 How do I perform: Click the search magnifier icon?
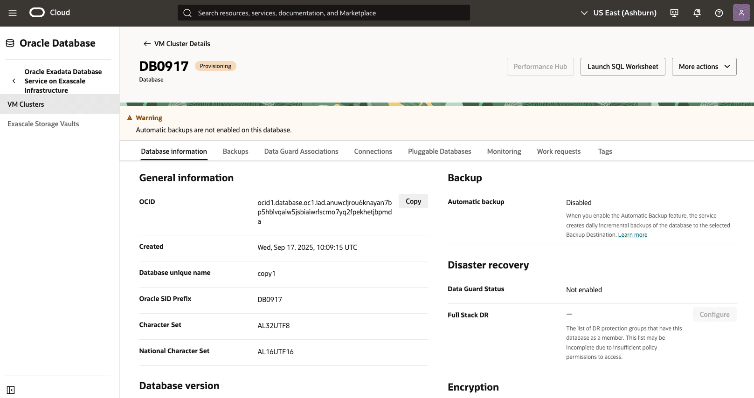(x=187, y=13)
